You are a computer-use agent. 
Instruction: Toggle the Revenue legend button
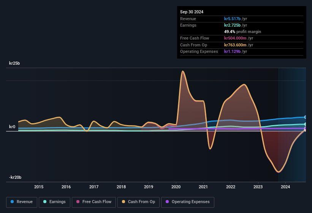click(22, 202)
